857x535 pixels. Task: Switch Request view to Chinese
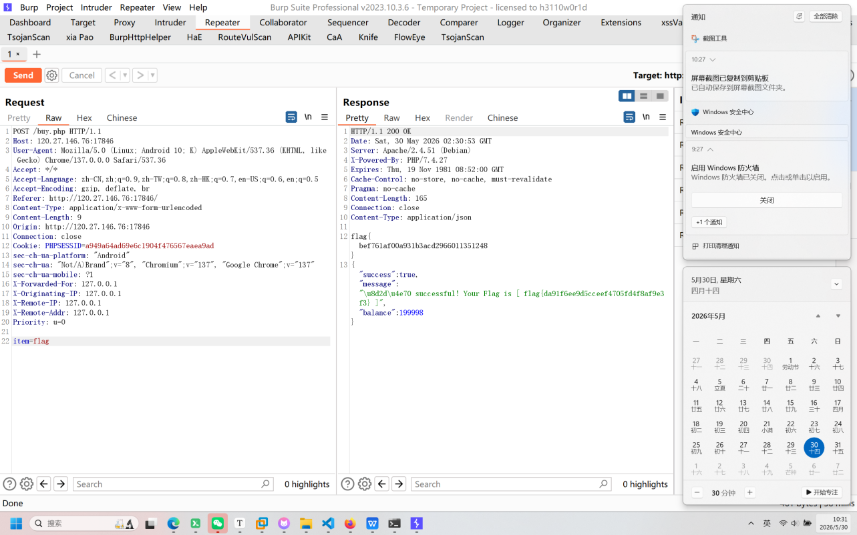122,117
